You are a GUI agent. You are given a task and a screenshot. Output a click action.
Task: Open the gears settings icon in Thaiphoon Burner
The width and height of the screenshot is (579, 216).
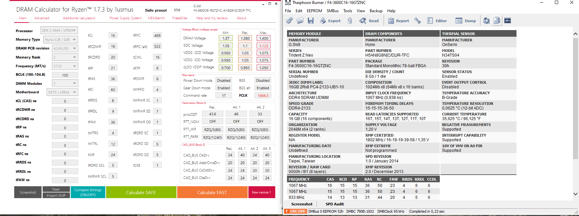pyautogui.click(x=289, y=21)
